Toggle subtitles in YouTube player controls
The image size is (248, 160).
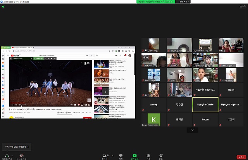coord(75,105)
